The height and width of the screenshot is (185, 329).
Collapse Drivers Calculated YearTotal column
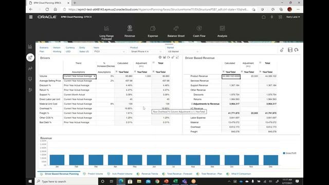coord(117,72)
